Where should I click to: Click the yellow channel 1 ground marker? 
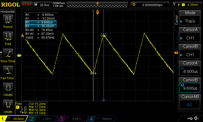[19, 55]
